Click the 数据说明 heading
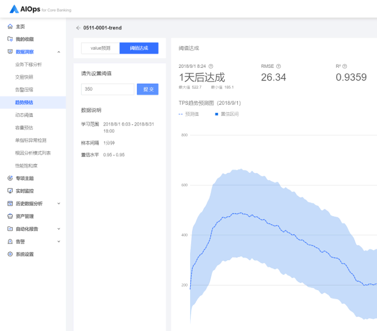This screenshot has height=331, width=377. click(91, 110)
